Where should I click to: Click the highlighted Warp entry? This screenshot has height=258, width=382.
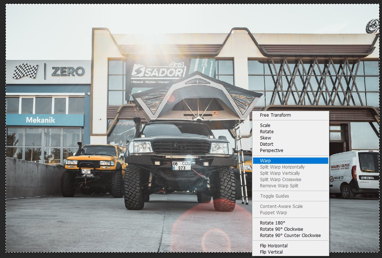coord(291,160)
